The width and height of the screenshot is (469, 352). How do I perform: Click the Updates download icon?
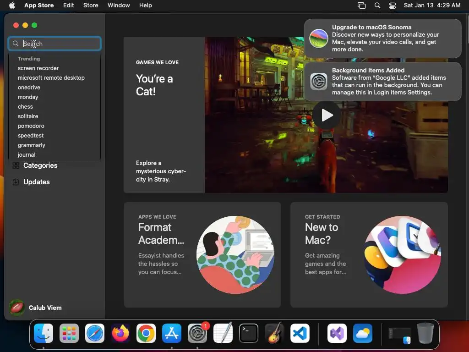(x=16, y=181)
